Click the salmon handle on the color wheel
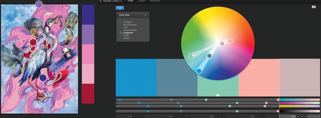Screen dimensions: 321x118 click(x=230, y=41)
